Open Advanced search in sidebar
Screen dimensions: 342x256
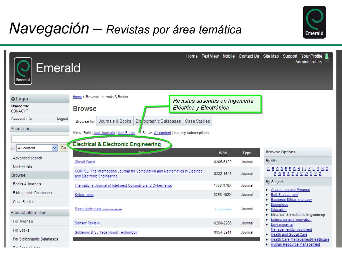tap(27, 158)
